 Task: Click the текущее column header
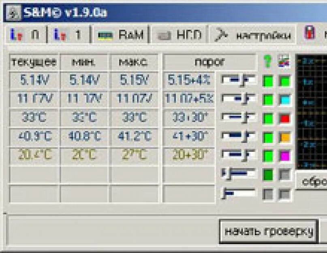point(34,62)
